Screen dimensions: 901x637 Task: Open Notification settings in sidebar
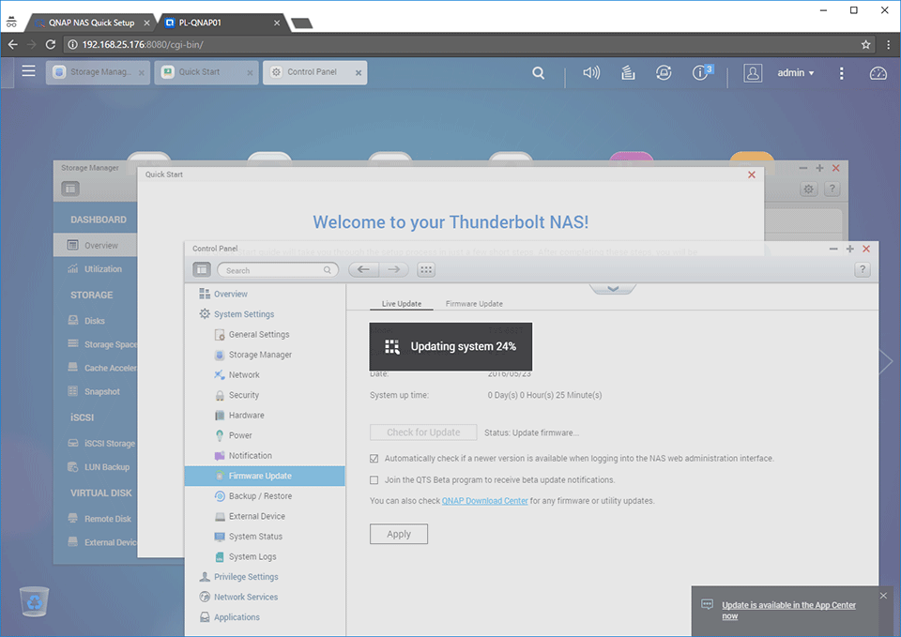[250, 456]
